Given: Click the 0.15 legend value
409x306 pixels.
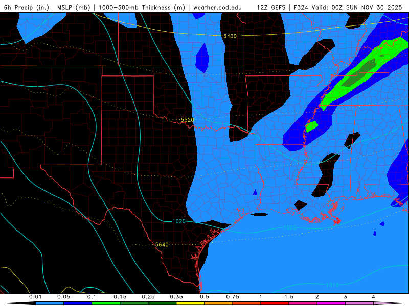Looking at the screenshot, I should coord(120,297).
